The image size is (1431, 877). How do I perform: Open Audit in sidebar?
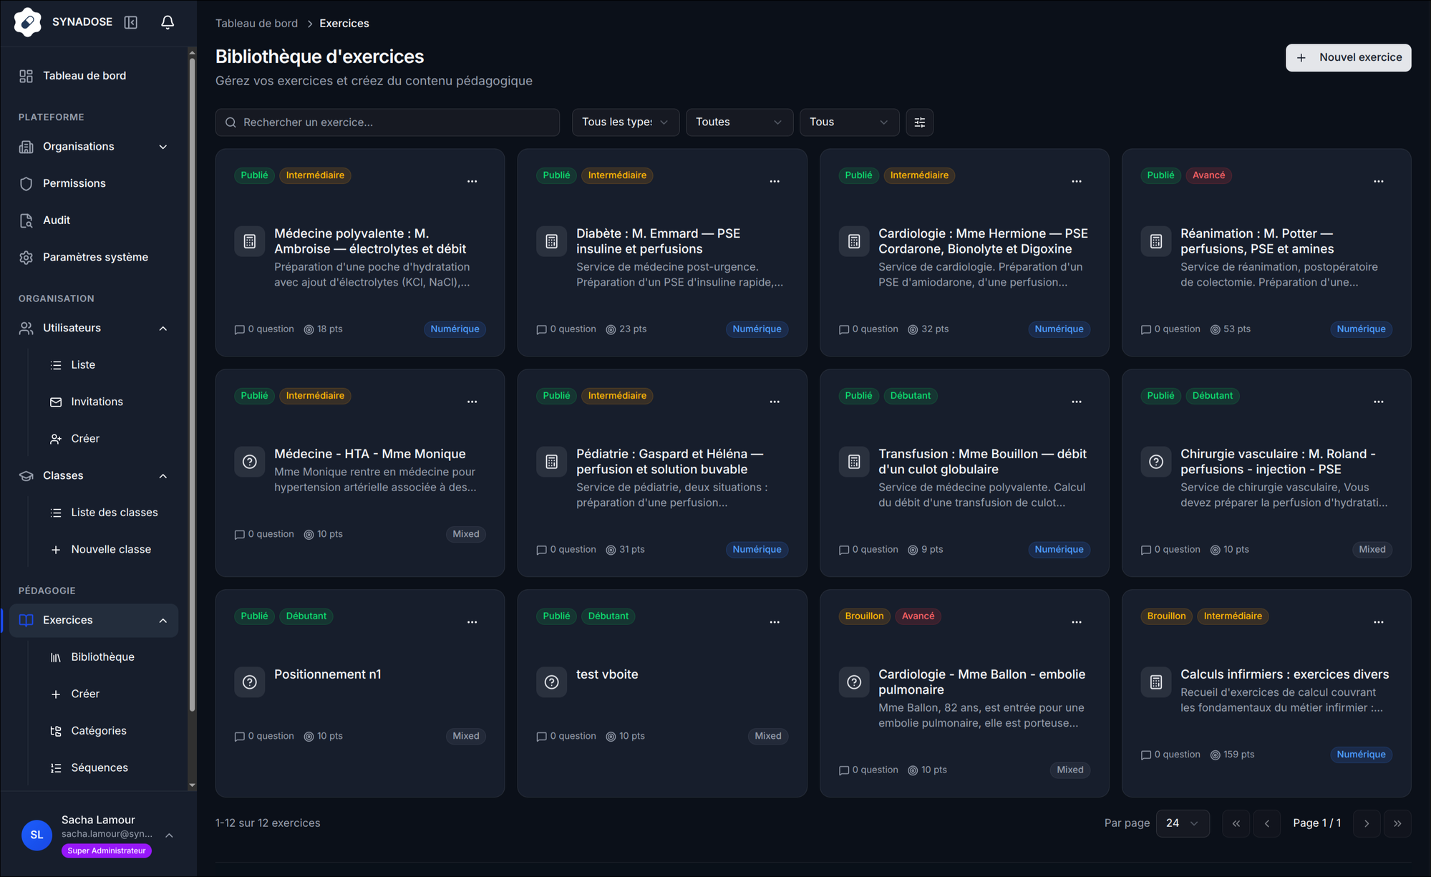pyautogui.click(x=94, y=221)
